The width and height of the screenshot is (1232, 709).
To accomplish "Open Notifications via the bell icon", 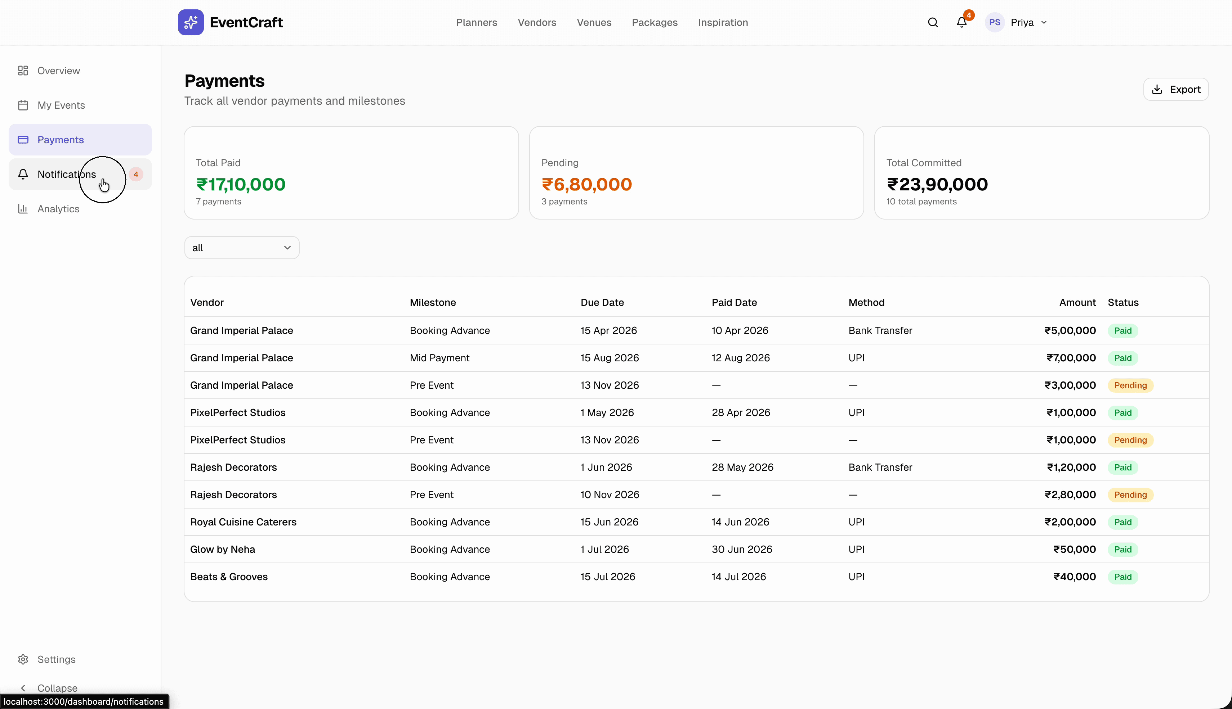I will pos(23,174).
